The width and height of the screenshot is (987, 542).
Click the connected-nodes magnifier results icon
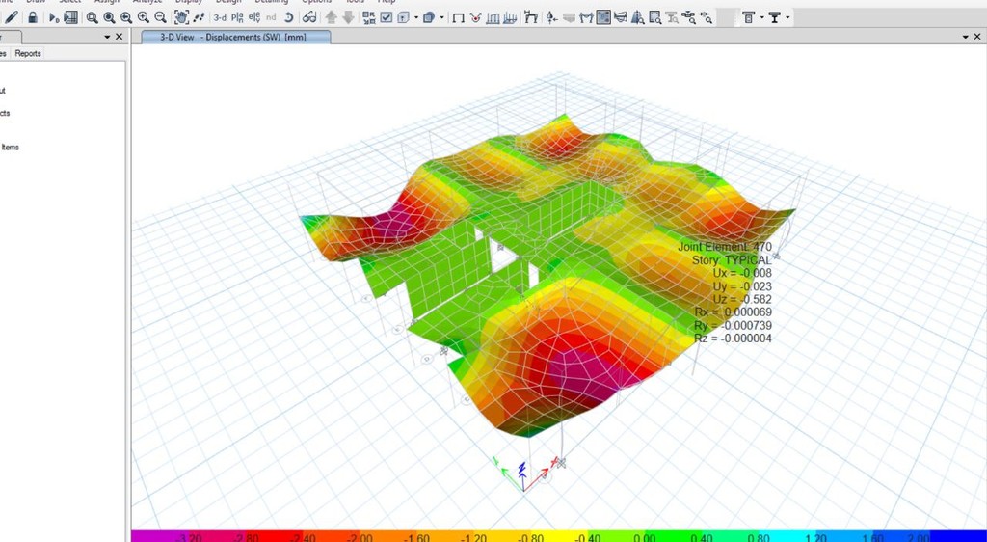688,17
